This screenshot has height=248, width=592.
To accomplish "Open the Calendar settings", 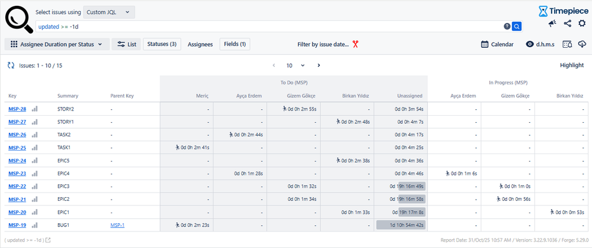I will tap(497, 44).
